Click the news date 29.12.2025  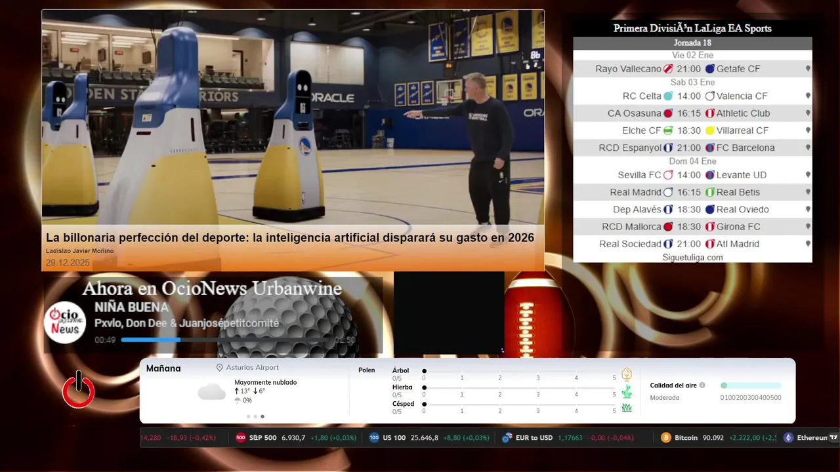[x=68, y=263]
